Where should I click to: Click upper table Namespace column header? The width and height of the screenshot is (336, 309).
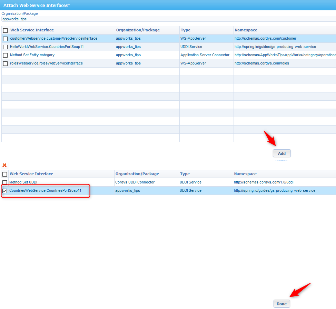(246, 30)
